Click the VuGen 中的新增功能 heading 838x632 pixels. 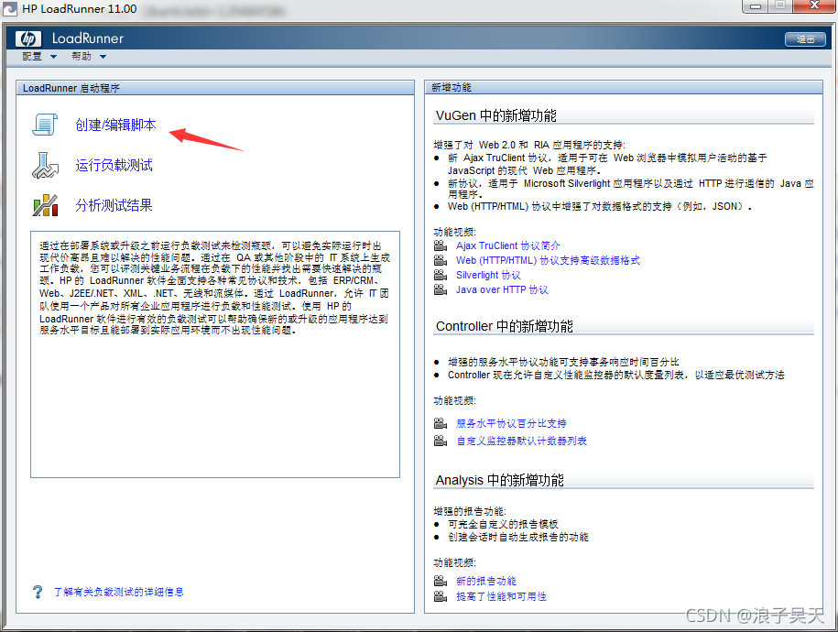click(x=496, y=115)
